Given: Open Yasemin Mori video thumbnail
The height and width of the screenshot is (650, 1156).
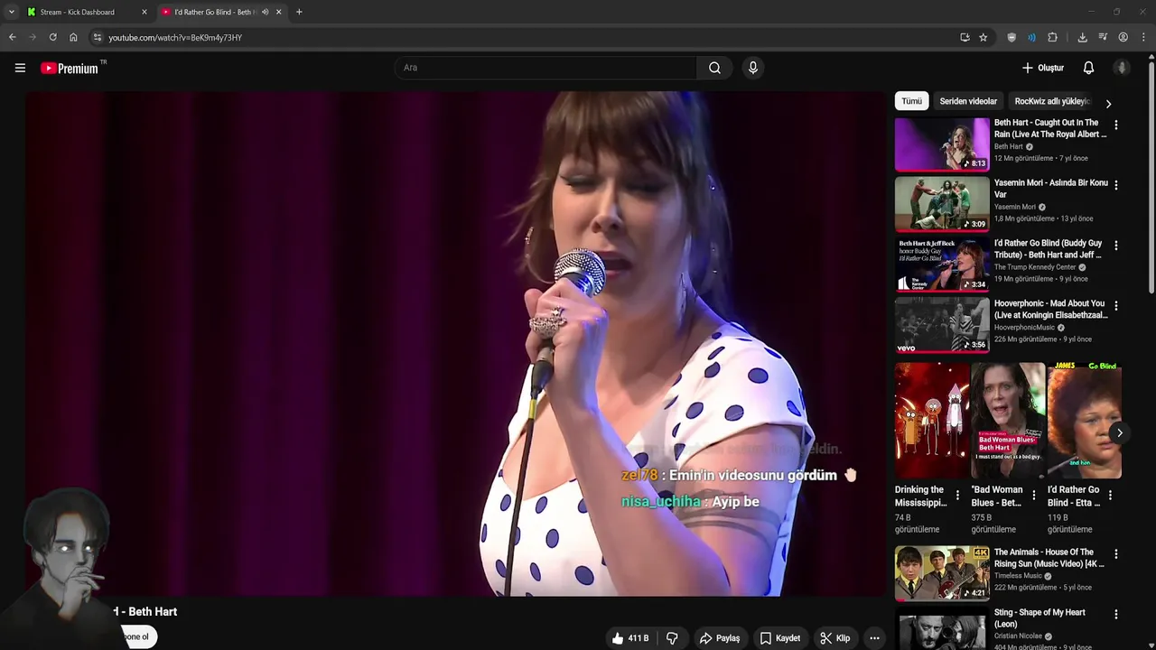Looking at the screenshot, I should [942, 204].
